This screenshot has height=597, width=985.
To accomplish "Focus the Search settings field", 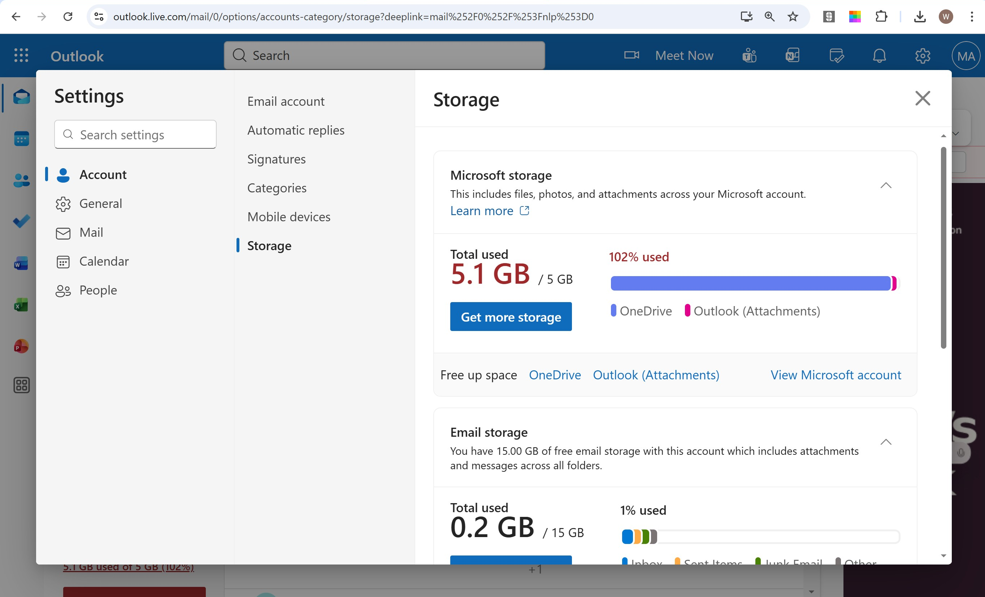I will pos(135,134).
